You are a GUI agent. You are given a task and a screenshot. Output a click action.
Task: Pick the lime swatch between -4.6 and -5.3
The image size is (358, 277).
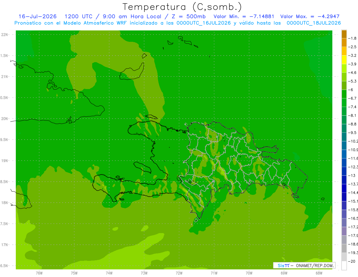(x=344, y=77)
